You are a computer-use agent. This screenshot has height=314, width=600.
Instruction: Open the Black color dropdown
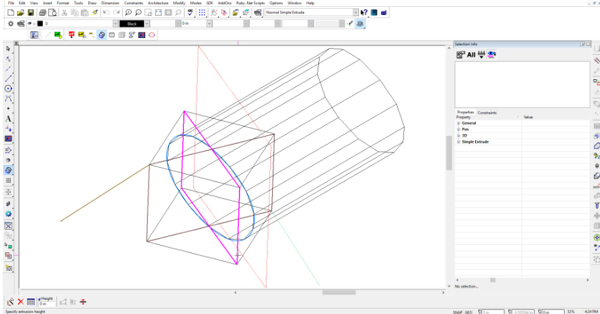click(147, 24)
